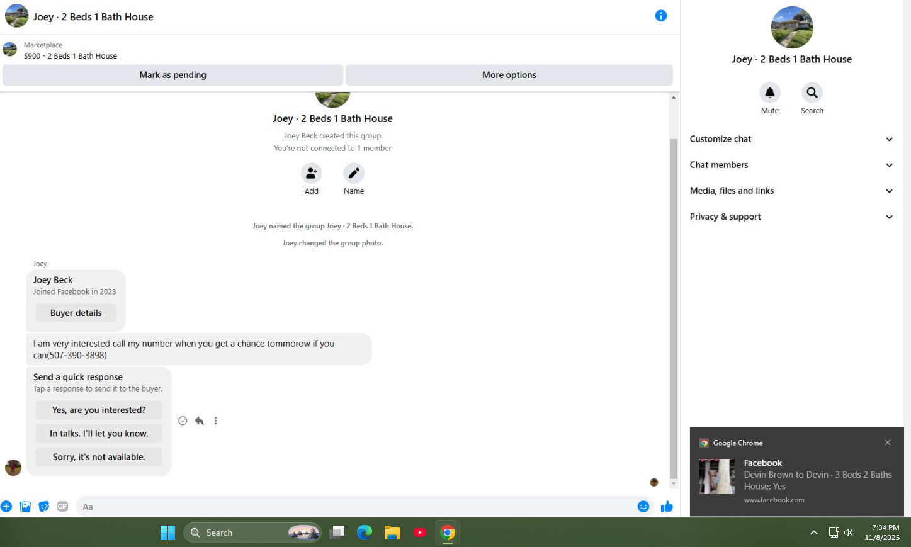Image resolution: width=911 pixels, height=547 pixels.
Task: Click the group photo in right panel
Action: 792,27
